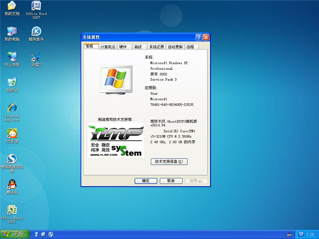Screen dimensions: 319x239
Task: Click the "注册到:" heading label
Action: 151,88
